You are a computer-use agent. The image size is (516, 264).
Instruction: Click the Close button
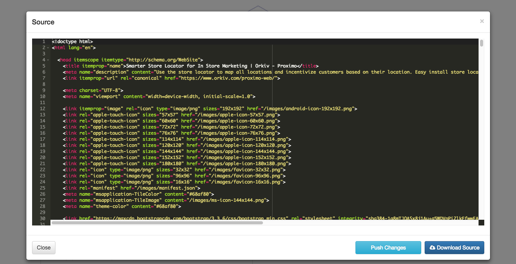click(x=44, y=248)
